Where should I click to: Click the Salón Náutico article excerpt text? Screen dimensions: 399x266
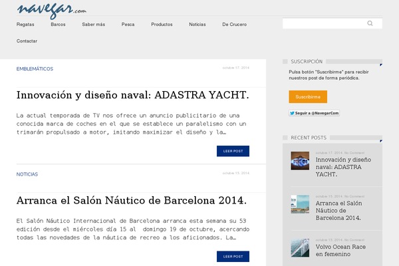tap(133, 229)
